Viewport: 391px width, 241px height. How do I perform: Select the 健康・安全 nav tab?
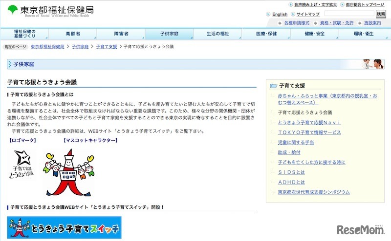pos(314,34)
